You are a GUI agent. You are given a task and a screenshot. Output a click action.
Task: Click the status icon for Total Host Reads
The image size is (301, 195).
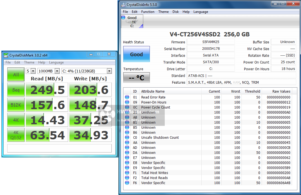(127, 178)
